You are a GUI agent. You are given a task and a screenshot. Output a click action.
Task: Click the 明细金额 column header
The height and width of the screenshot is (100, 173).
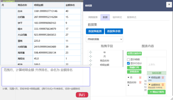tap(49, 5)
